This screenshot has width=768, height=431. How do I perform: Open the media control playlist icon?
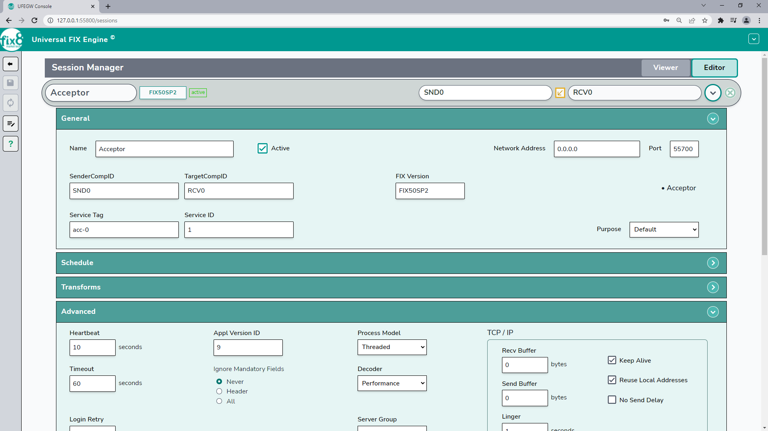(733, 20)
